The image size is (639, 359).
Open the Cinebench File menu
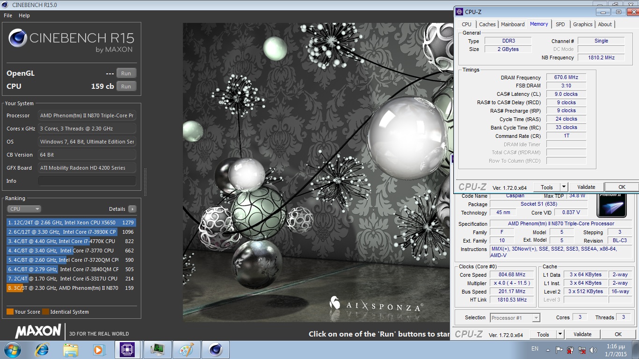coord(8,15)
